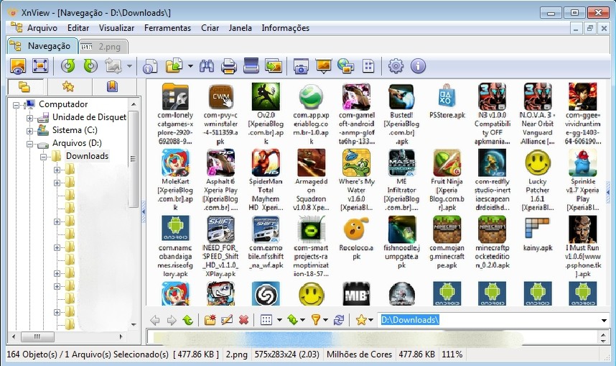The image size is (616, 366).
Task: Open the viewer eye icon in toolbar
Action: coord(18,66)
